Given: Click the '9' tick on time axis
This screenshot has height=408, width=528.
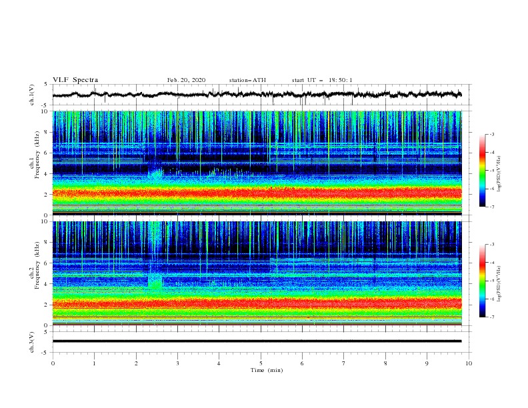Looking at the screenshot, I should (x=427, y=363).
